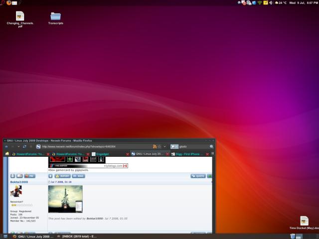Screen dimensions: 319x239
Task: Expand the address bar history dropdown
Action: click(165, 146)
